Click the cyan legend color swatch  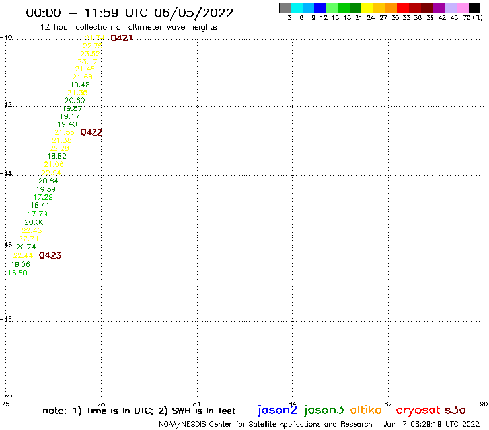296,8
